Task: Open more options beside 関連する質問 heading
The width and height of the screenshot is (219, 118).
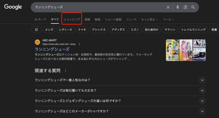Action: pyautogui.click(x=65, y=71)
